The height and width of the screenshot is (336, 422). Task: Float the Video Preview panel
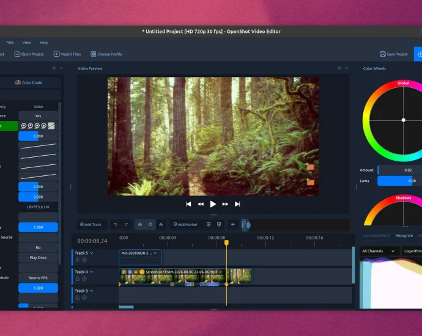click(x=339, y=68)
